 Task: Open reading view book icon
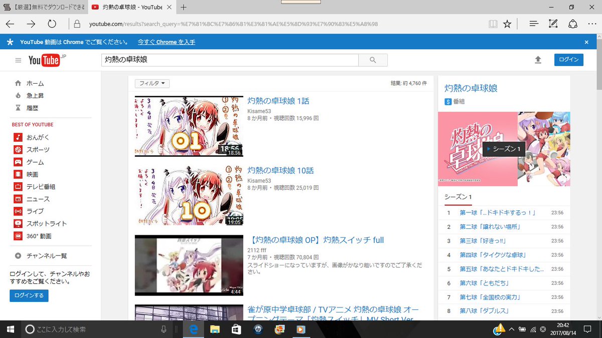tap(493, 24)
